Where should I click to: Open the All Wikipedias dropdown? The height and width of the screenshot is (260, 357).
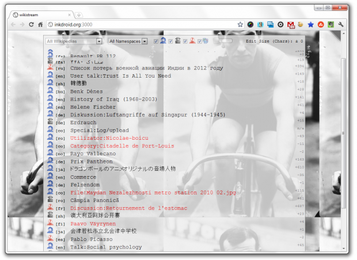(74, 41)
